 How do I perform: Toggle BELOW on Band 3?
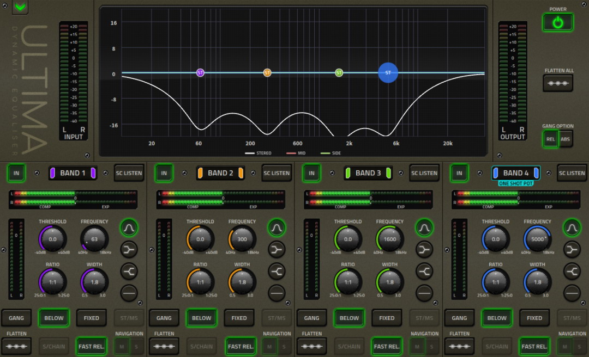pos(349,318)
